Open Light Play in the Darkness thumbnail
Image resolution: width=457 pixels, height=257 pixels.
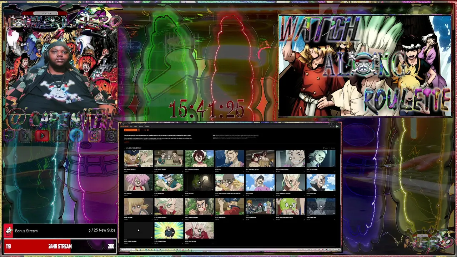tap(199, 158)
